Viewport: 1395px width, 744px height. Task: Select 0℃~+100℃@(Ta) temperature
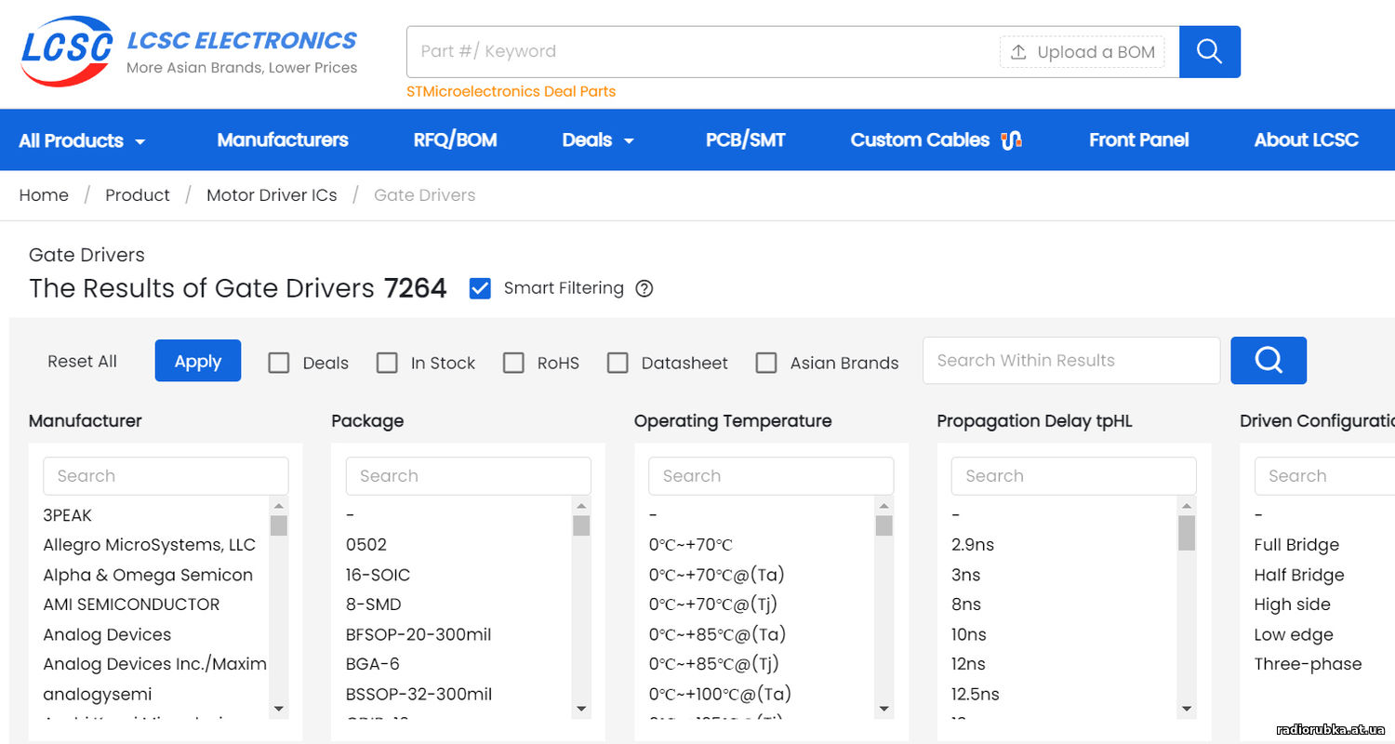pos(721,694)
